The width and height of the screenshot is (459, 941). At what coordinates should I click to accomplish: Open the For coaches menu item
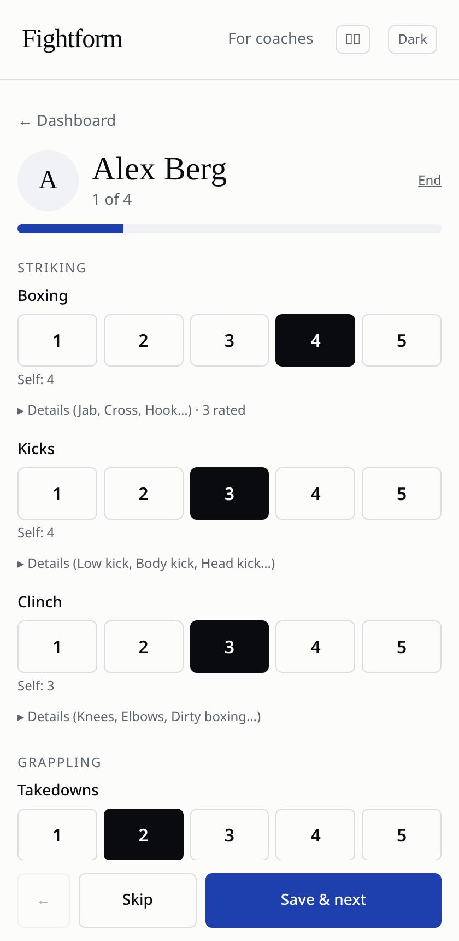270,39
